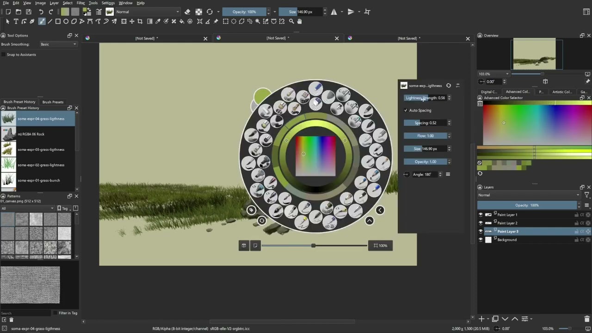
Task: Adjust Layers panel Opacity slider
Action: point(527,205)
